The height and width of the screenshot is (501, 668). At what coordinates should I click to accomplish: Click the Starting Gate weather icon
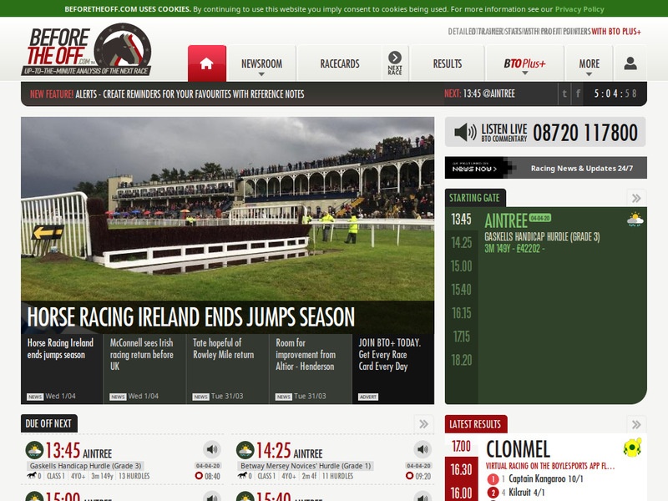pos(635,220)
